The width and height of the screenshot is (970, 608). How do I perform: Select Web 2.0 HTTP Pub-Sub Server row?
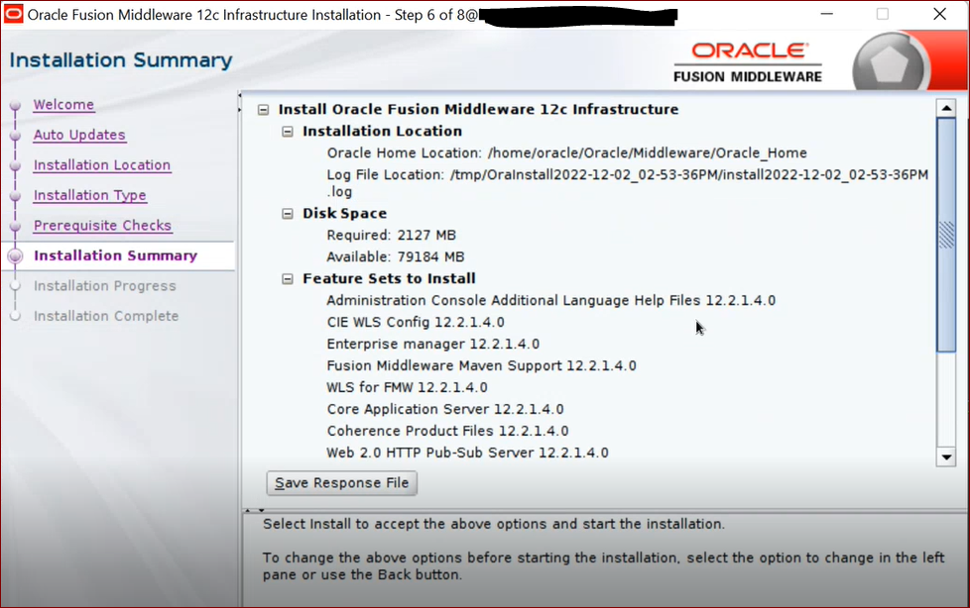[467, 453]
